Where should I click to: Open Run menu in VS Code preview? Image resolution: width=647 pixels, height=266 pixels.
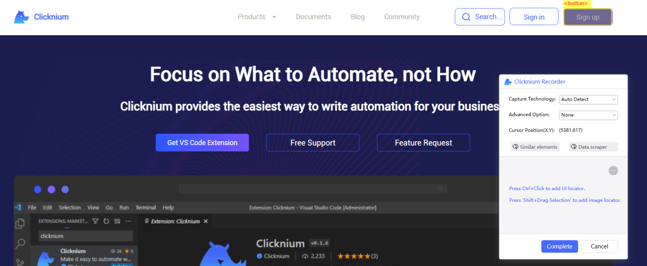point(124,208)
